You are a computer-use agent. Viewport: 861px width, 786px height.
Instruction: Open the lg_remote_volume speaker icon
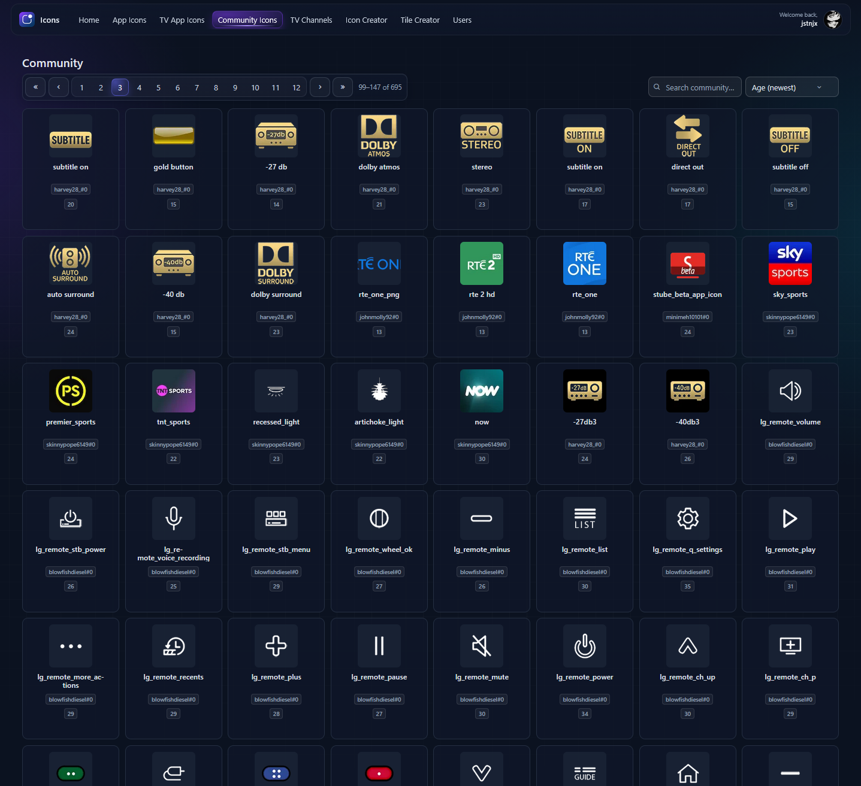(790, 391)
